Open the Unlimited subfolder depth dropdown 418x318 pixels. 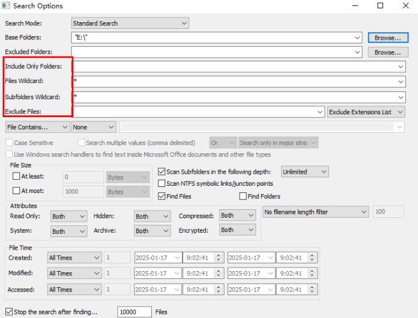304,172
